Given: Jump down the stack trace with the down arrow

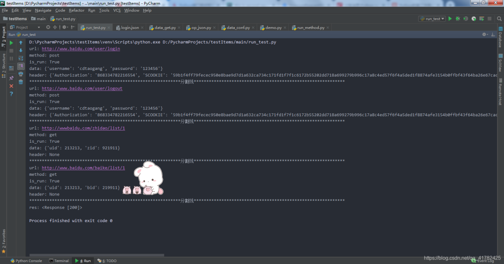Looking at the screenshot, I should [x=21, y=50].
